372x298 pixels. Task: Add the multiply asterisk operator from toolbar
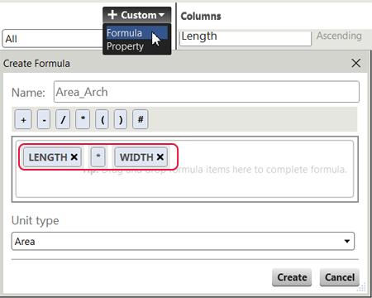tap(83, 119)
